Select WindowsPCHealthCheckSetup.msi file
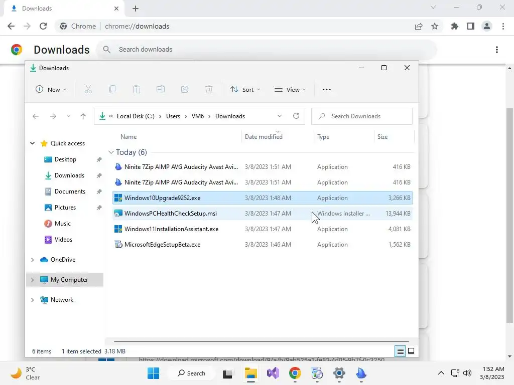This screenshot has height=385, width=514. click(x=262, y=214)
